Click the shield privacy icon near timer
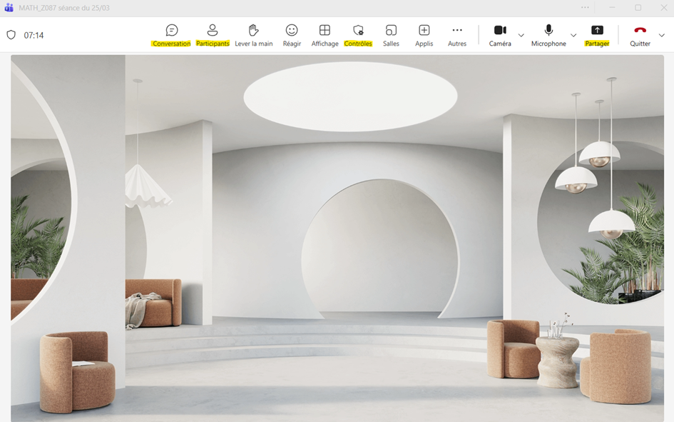 pos(11,35)
